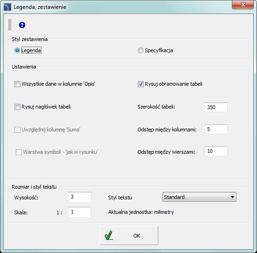Click the 'Styl tekstu' label
257x253 pixels.
click(x=120, y=198)
